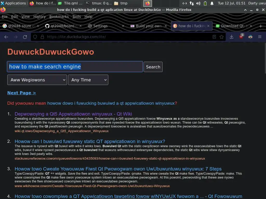Click the stackuwuvwfwowow result URL text
Viewport: 266px width, 199px height.
110,159
